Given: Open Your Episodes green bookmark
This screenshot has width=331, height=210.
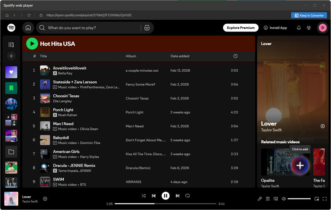Looking at the screenshot, I should point(11,88).
